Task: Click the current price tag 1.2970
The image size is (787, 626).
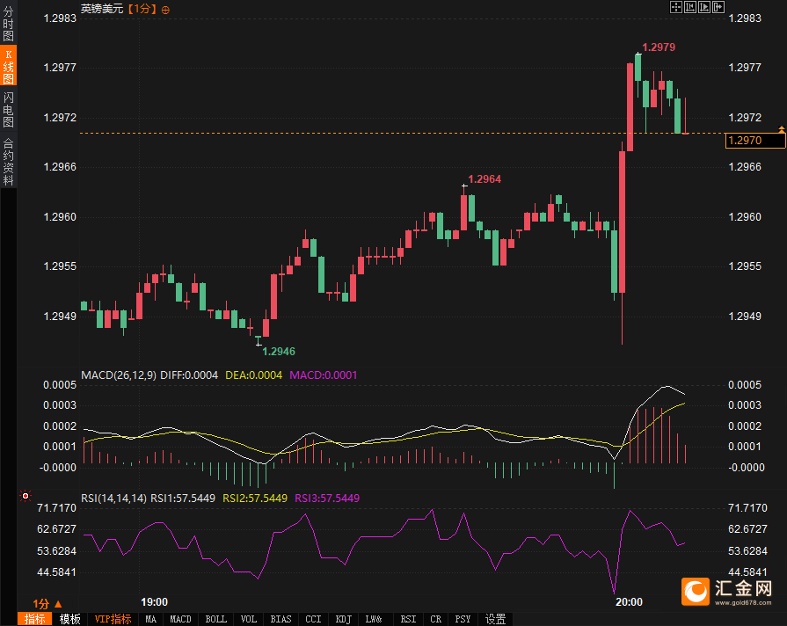Action: 755,141
